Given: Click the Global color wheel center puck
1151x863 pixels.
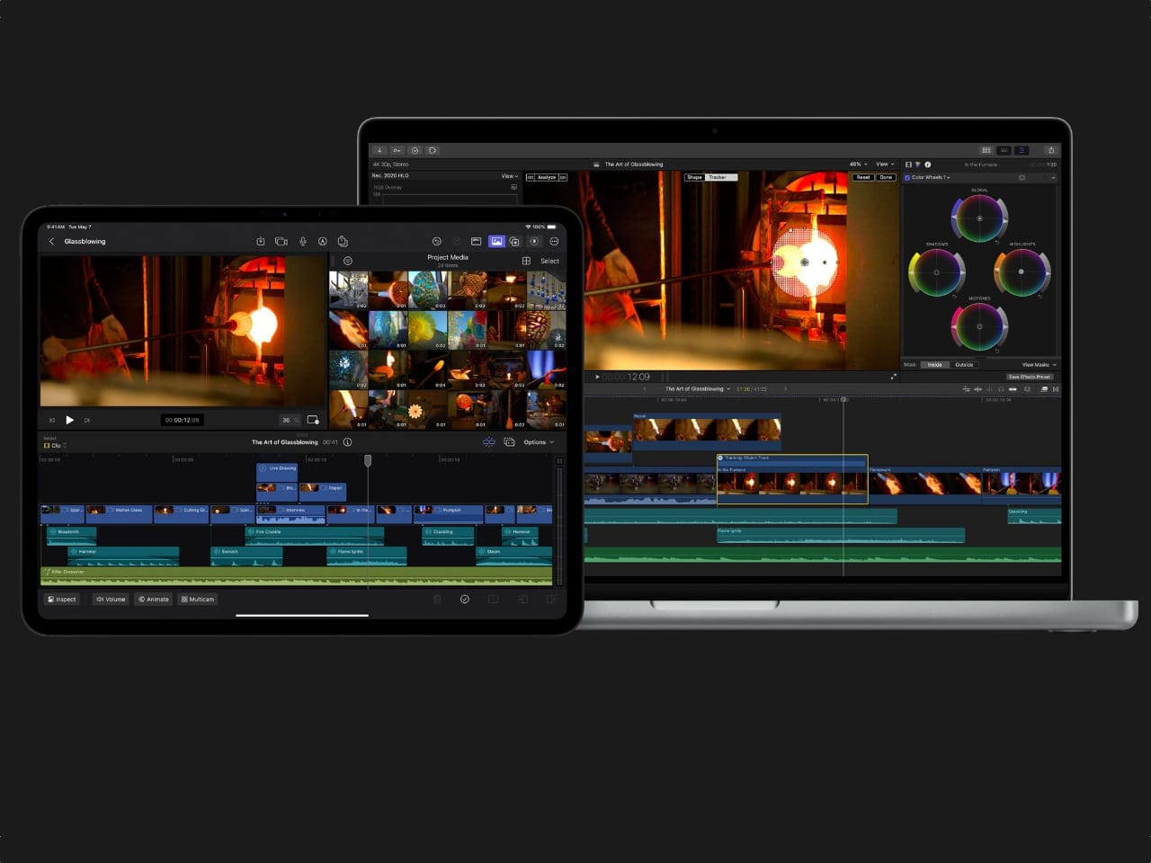Looking at the screenshot, I should (x=979, y=218).
